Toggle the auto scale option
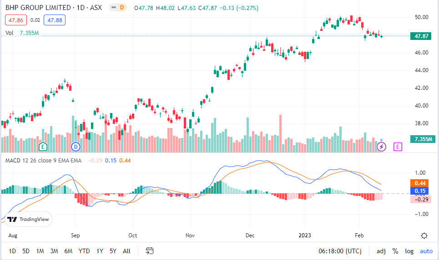439x260 pixels. pos(426,251)
